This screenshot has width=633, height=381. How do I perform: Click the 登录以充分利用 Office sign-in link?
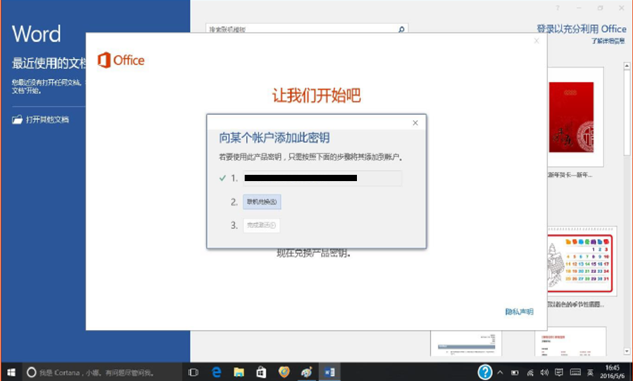click(581, 29)
